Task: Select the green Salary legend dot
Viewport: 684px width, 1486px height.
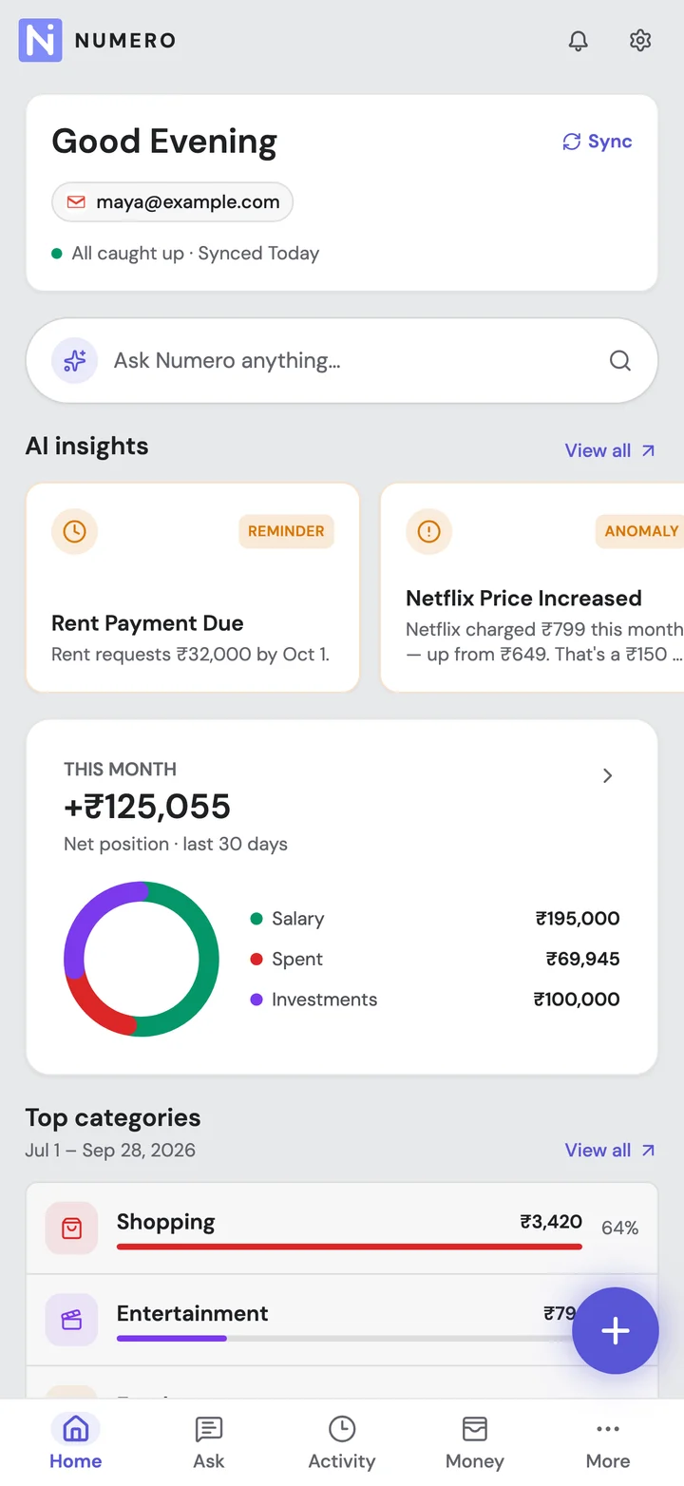Action: point(256,919)
